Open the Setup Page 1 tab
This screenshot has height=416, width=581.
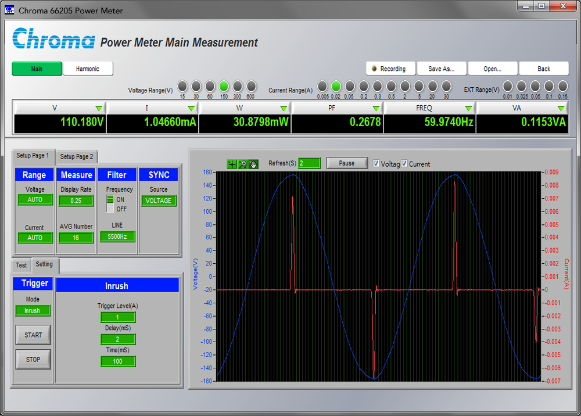coord(33,156)
